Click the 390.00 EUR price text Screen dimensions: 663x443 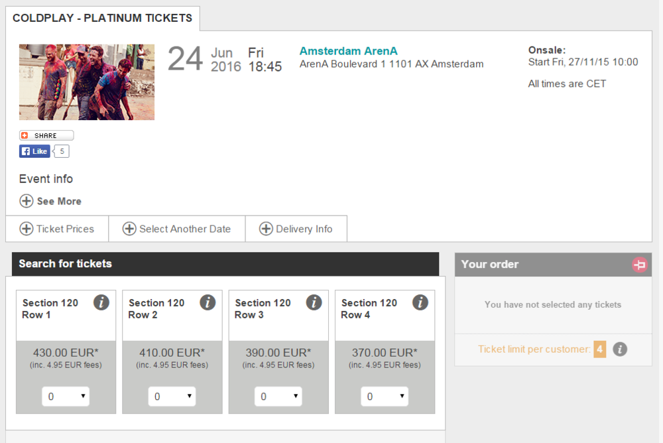(278, 353)
